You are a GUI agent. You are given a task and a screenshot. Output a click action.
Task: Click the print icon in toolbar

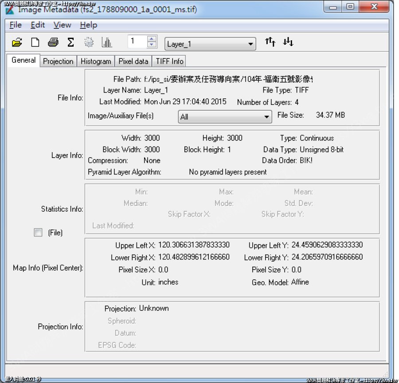(53, 43)
